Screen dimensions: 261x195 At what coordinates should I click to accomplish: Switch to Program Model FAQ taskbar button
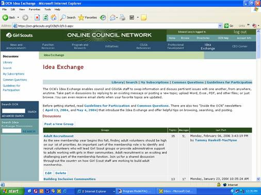coord(135,191)
